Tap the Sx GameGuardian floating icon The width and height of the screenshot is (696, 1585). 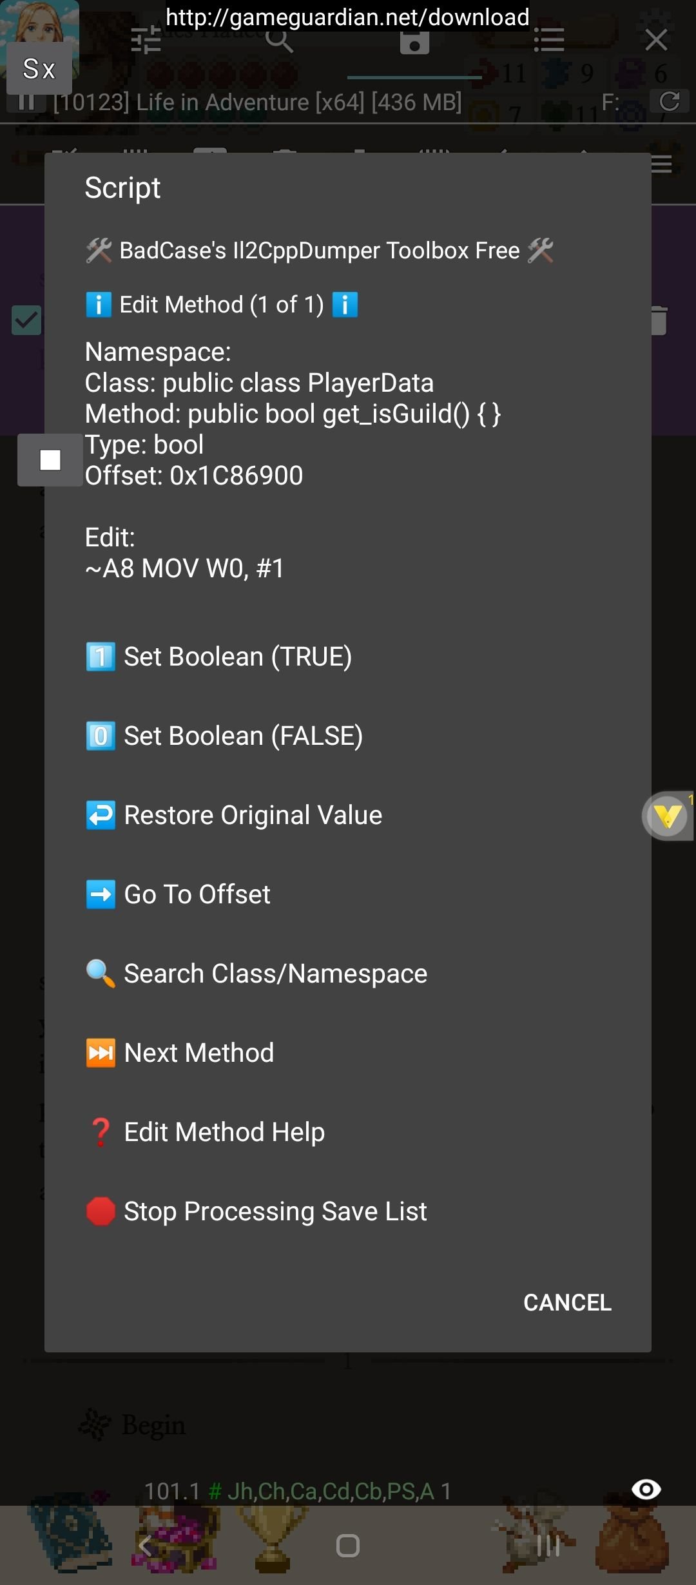click(39, 68)
